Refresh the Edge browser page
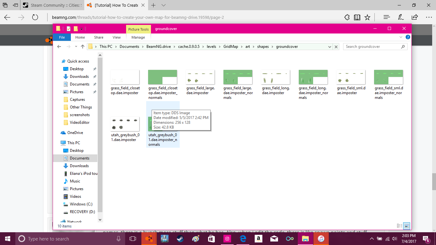This screenshot has width=436, height=245. [x=35, y=17]
